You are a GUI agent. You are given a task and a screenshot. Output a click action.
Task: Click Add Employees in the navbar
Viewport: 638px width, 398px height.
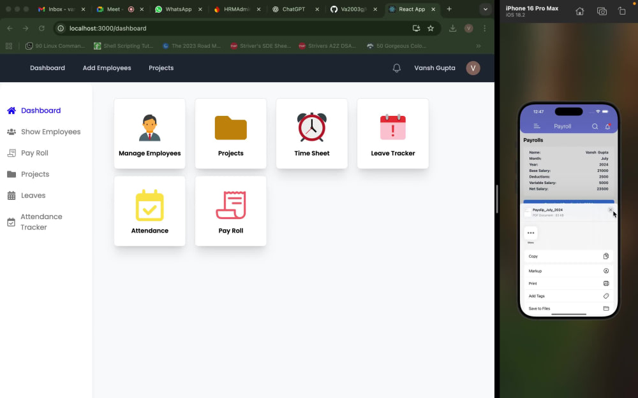(x=107, y=68)
